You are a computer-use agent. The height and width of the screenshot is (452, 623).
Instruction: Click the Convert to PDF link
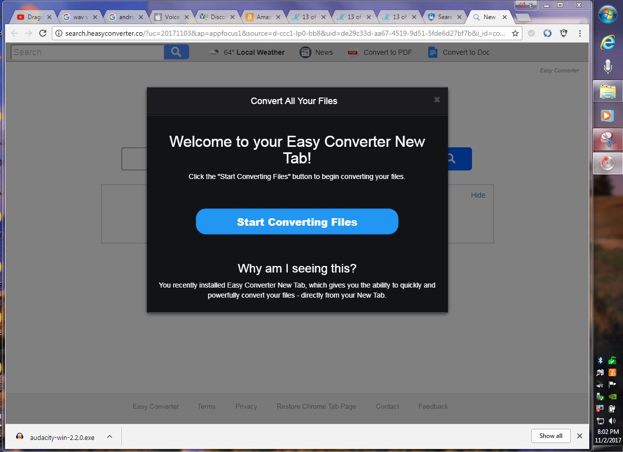[x=380, y=52]
